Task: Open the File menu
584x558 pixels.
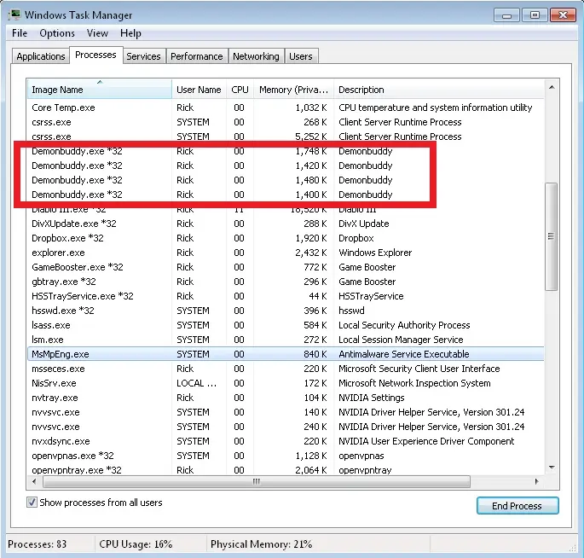Action: 20,33
